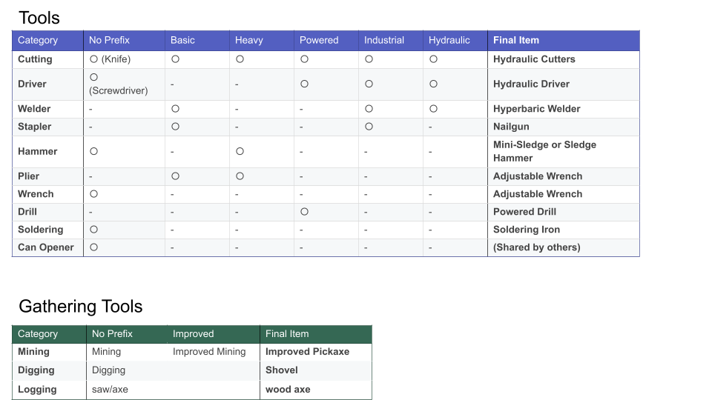712x400 pixels.
Task: Select the Final Item header in Tools table
Action: (516, 40)
